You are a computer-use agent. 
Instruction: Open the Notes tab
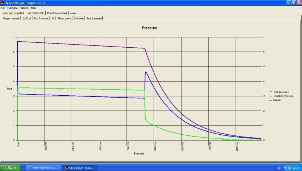(74, 13)
